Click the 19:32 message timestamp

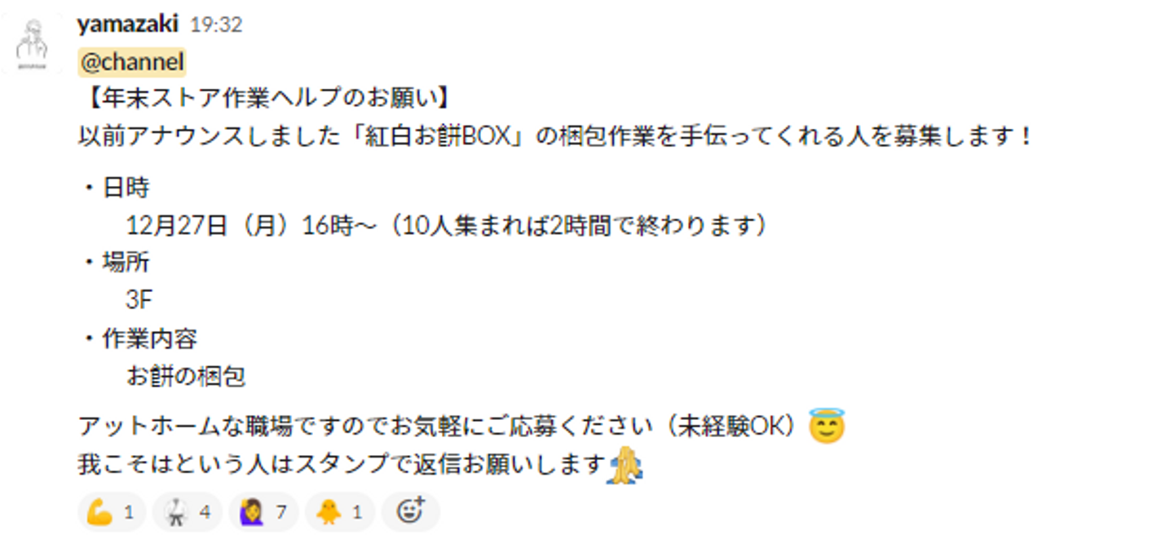click(x=216, y=25)
